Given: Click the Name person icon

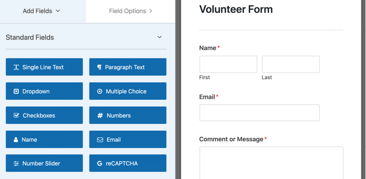Looking at the screenshot, I should pyautogui.click(x=16, y=139).
